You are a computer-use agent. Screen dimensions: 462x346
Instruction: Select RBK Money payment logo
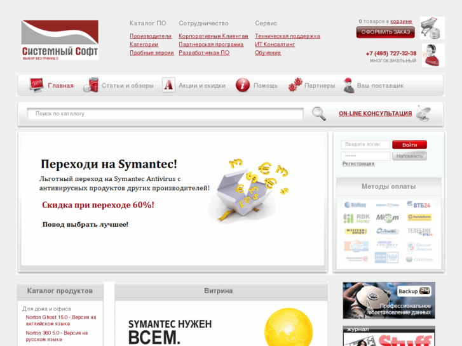coord(357,218)
